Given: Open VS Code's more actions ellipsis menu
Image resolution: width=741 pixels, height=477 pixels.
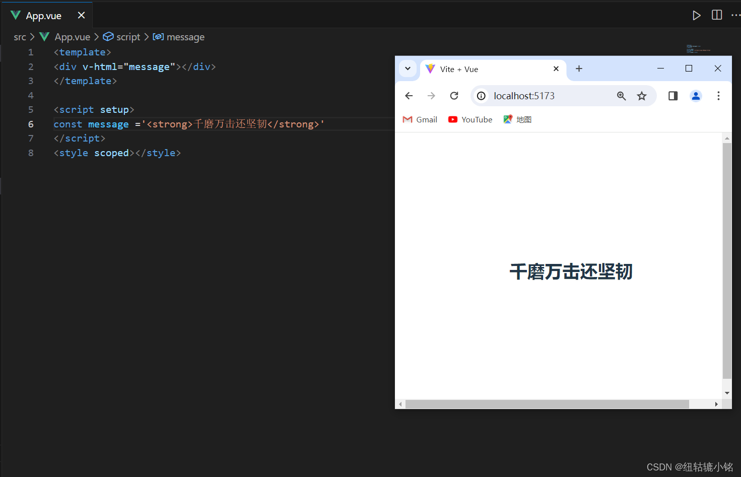Looking at the screenshot, I should pos(736,15).
